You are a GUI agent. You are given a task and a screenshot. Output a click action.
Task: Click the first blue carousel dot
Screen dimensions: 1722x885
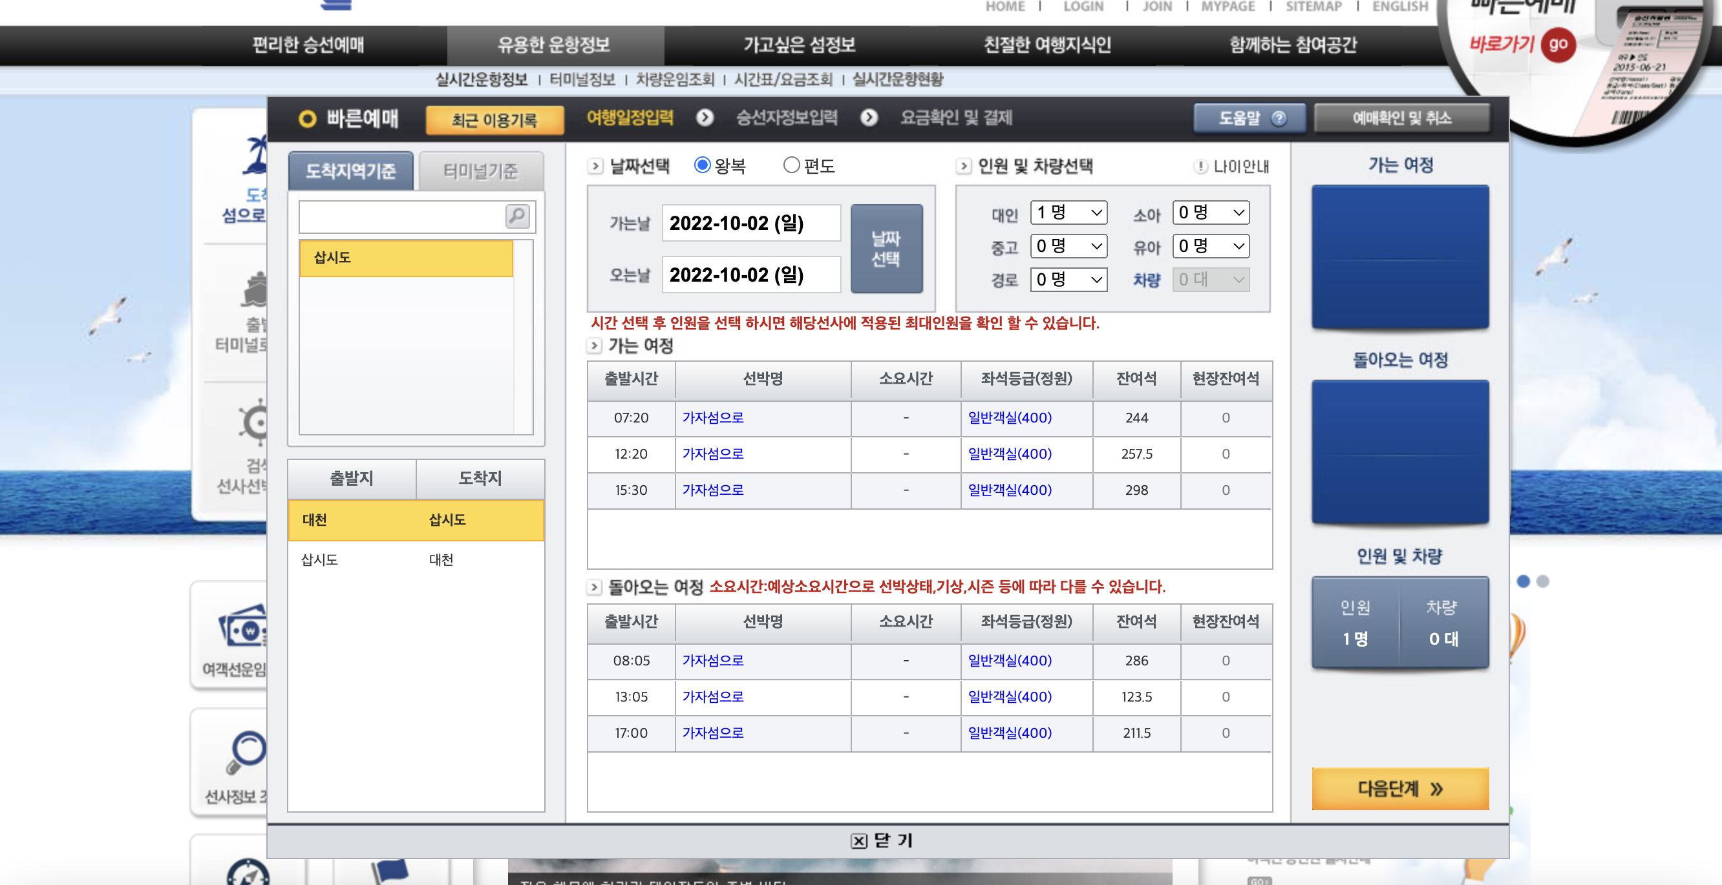point(1523,581)
